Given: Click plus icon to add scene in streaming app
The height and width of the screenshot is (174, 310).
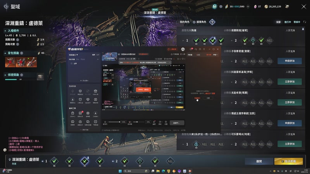Looking at the screenshot, I should [x=98, y=59].
